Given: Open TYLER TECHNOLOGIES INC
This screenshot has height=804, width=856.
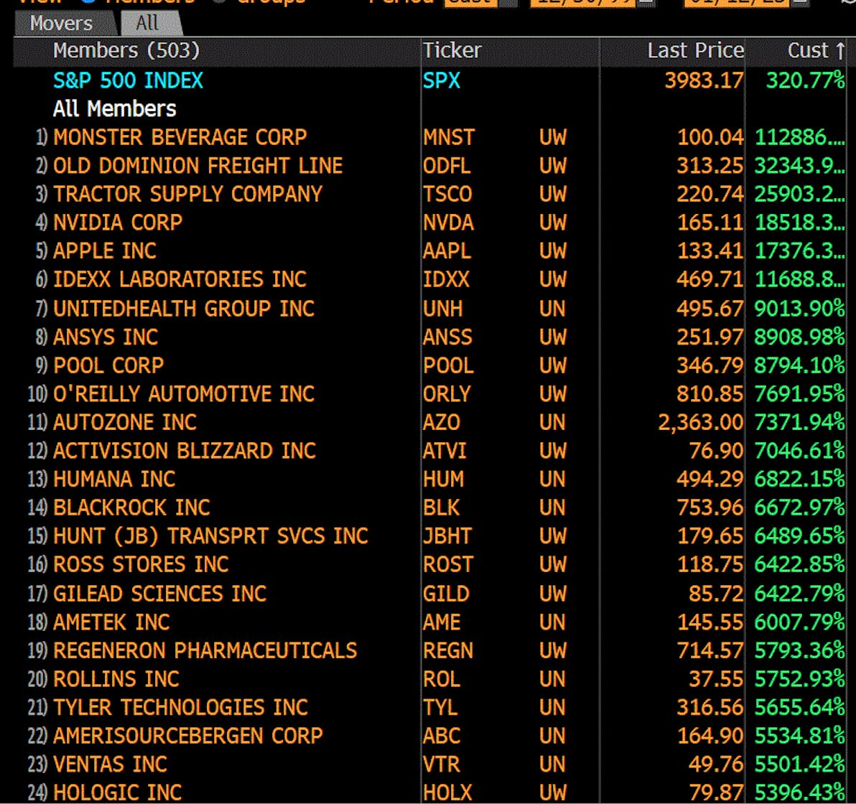Looking at the screenshot, I should click(181, 707).
